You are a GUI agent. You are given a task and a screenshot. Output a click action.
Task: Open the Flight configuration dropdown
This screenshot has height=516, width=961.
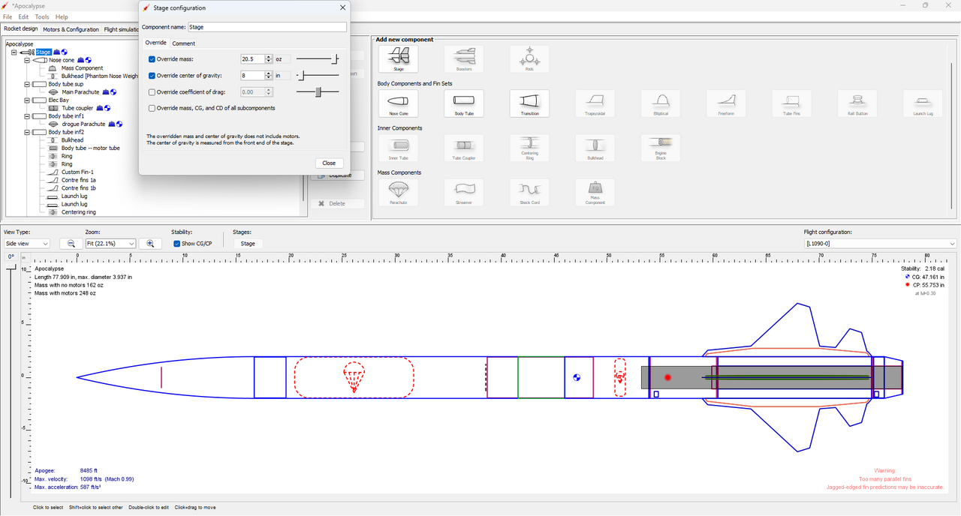click(880, 244)
